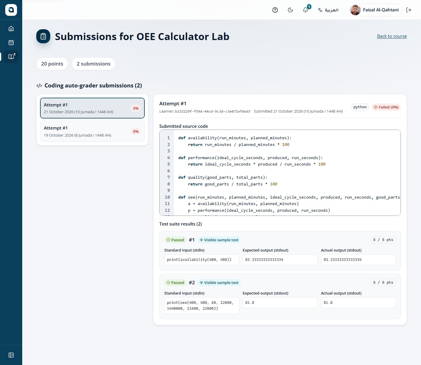Image resolution: width=421 pixels, height=365 pixels.
Task: Select Attempt #1 dated 19 October 2026
Action: click(92, 131)
